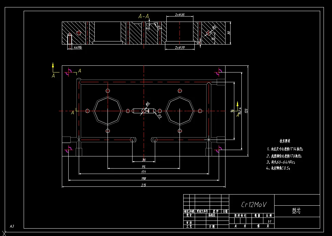Click note 3 mentioning 60-64HRc

(x=281, y=162)
